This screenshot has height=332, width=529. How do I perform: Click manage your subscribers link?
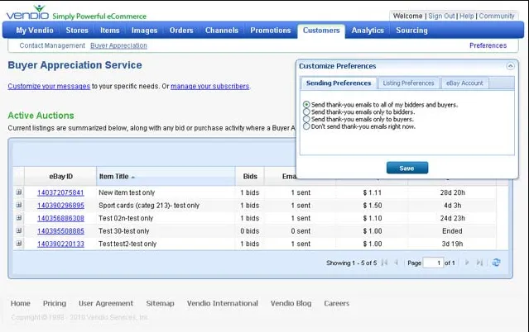(x=209, y=86)
